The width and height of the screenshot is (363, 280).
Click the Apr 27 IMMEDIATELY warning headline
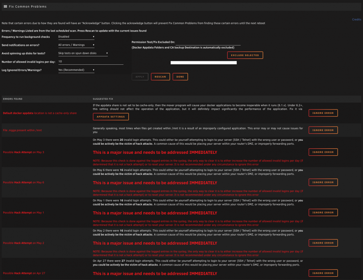click(155, 273)
